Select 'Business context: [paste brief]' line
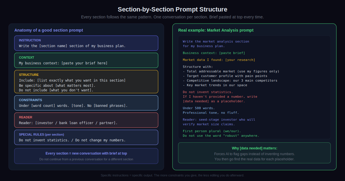345x181 pixels. (214, 53)
